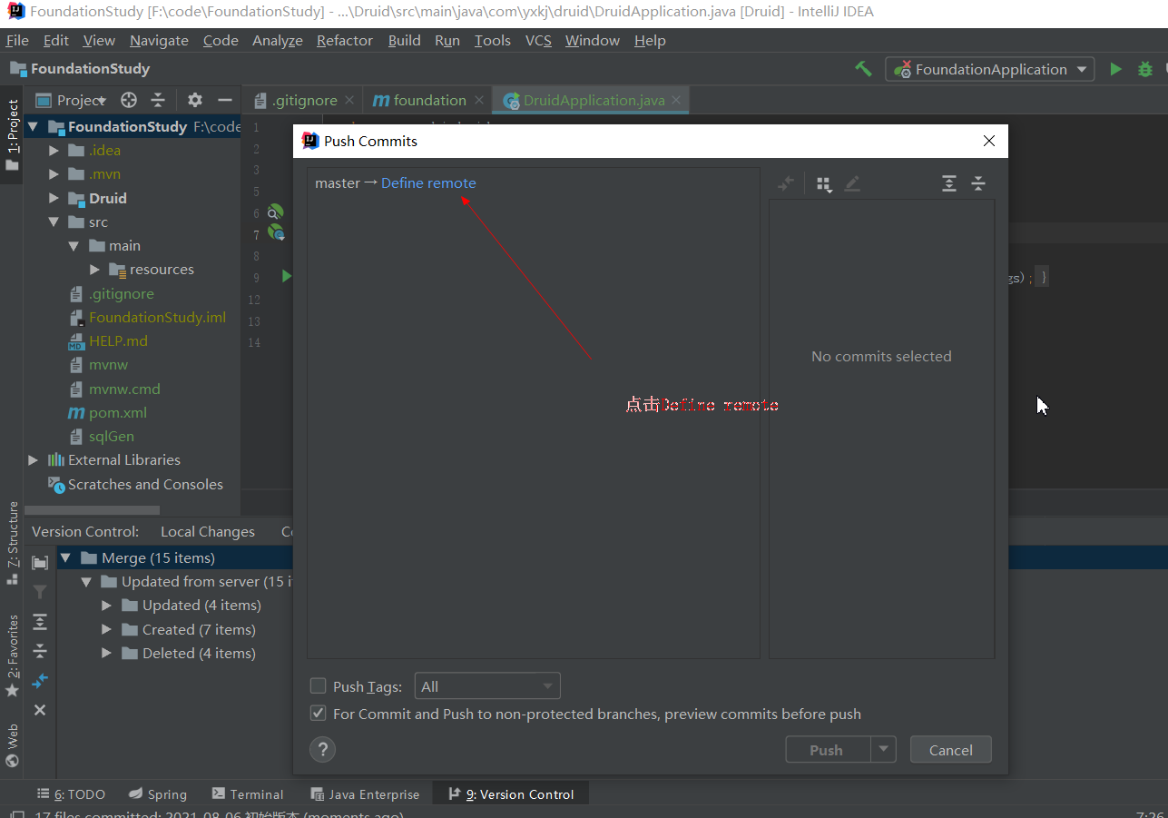
Task: Click the group-by icon in Version Control sidebar
Action: pos(40,563)
